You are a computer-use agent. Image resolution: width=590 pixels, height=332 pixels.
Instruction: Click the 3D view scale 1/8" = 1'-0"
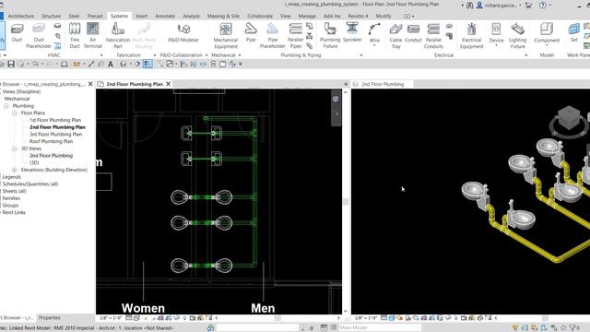click(x=365, y=318)
